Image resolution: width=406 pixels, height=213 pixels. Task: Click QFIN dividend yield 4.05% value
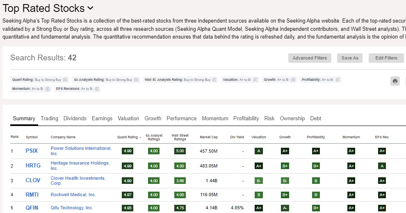[237, 208]
